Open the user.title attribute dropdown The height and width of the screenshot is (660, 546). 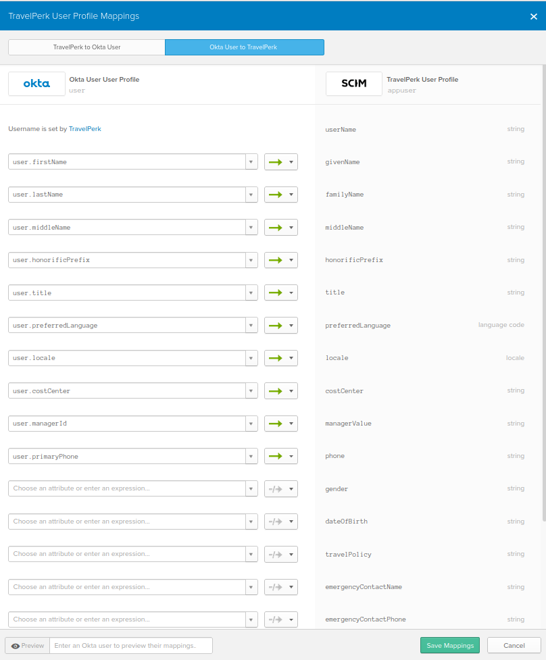(x=251, y=293)
